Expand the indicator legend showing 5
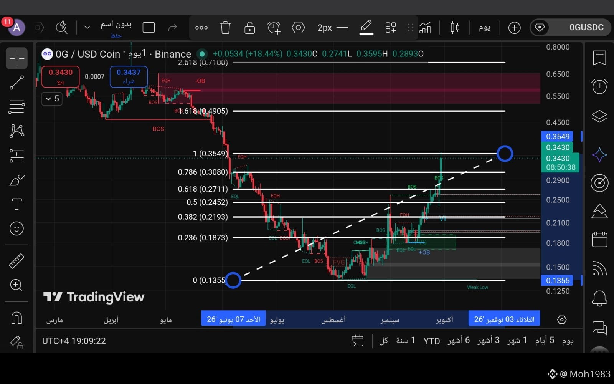Screen dimensions: 614x384 click(52, 99)
